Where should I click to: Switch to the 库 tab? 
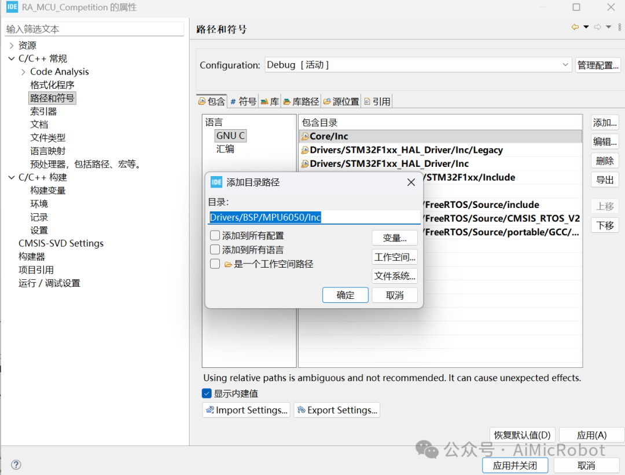270,101
